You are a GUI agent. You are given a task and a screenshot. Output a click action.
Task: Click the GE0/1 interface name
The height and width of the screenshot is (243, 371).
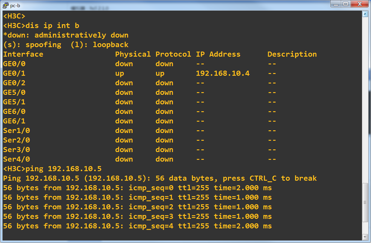pyautogui.click(x=14, y=73)
